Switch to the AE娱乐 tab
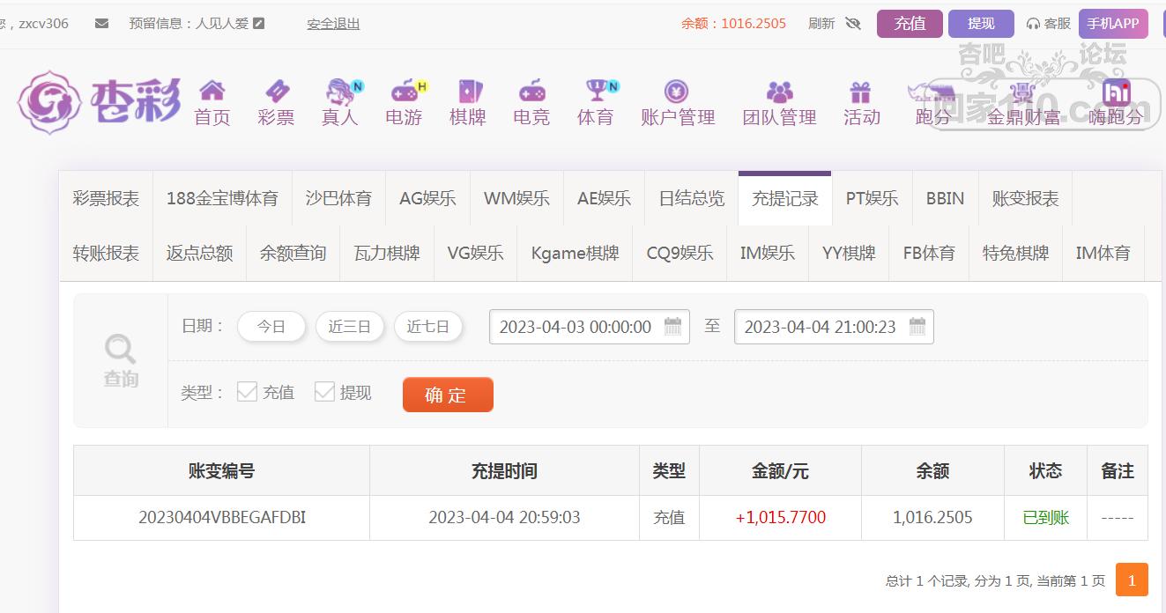Image resolution: width=1166 pixels, height=613 pixels. (604, 199)
